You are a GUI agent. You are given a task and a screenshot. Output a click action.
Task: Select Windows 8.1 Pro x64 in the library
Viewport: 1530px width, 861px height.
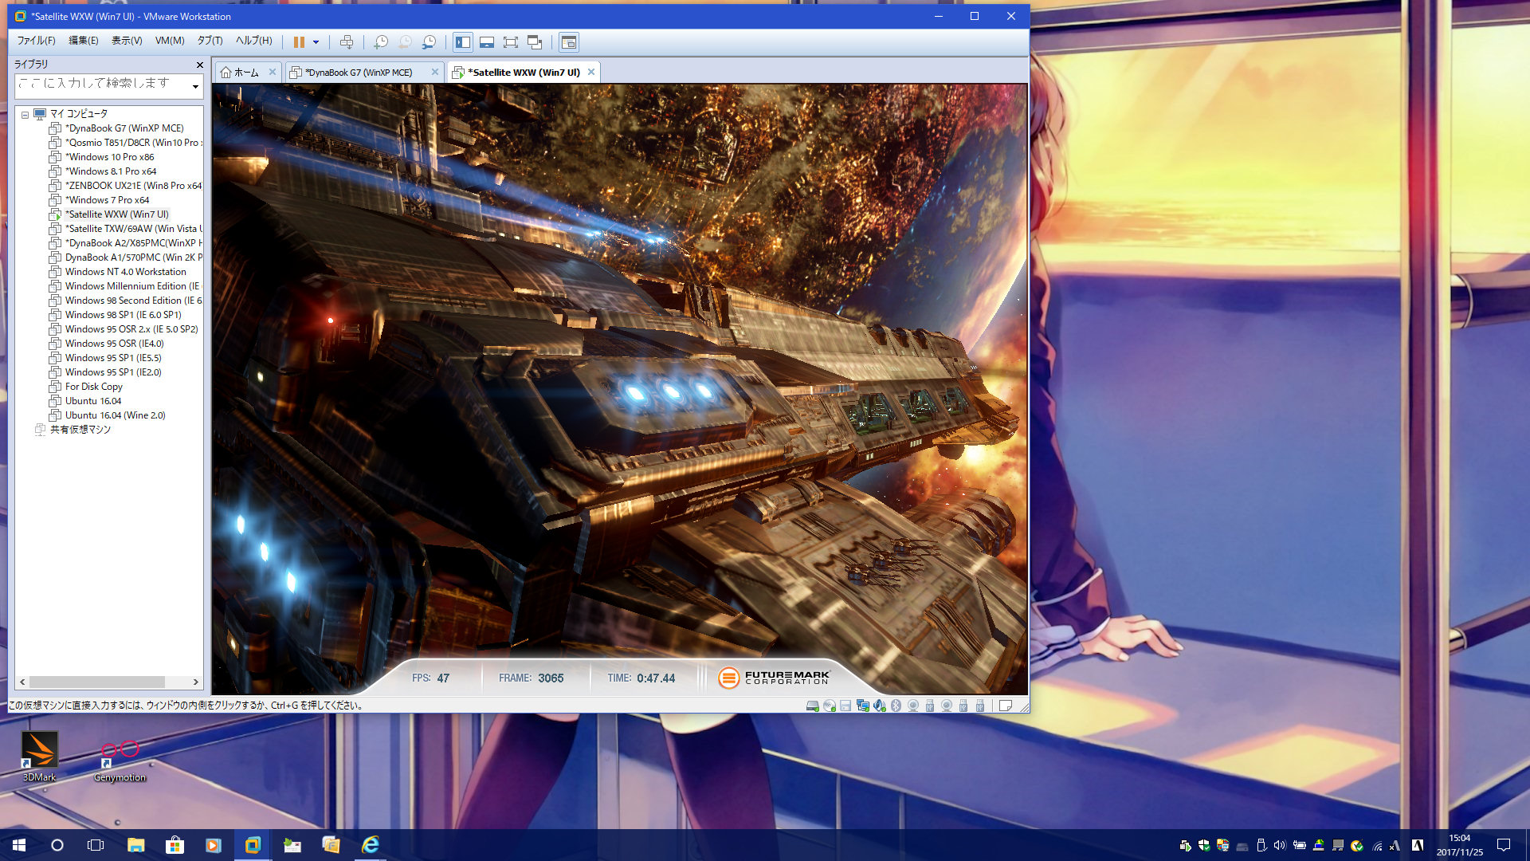tap(111, 171)
